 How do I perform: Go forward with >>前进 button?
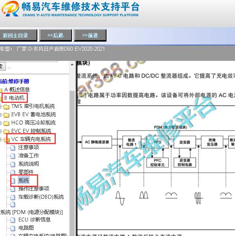[x=90, y=35]
